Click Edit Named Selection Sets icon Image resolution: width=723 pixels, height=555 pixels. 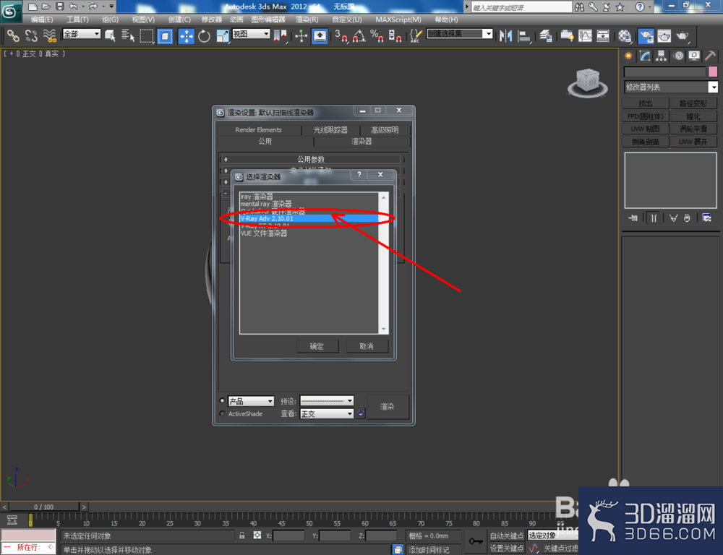click(x=416, y=35)
